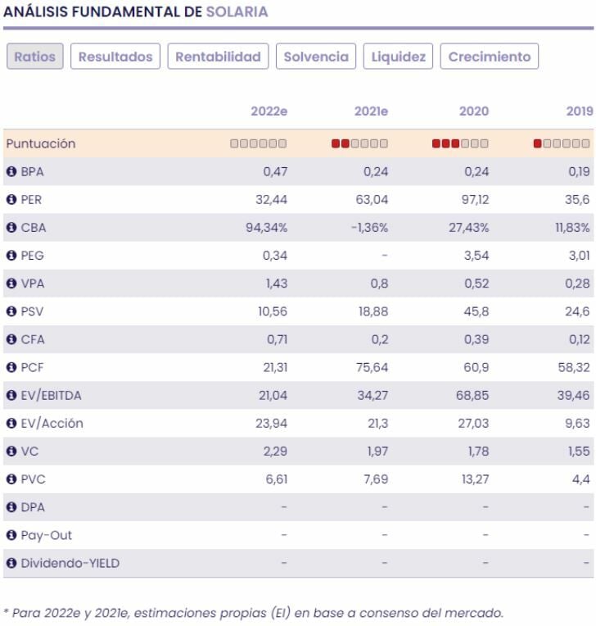The width and height of the screenshot is (596, 626).
Task: Open the Crecimiento tab
Action: coord(490,57)
